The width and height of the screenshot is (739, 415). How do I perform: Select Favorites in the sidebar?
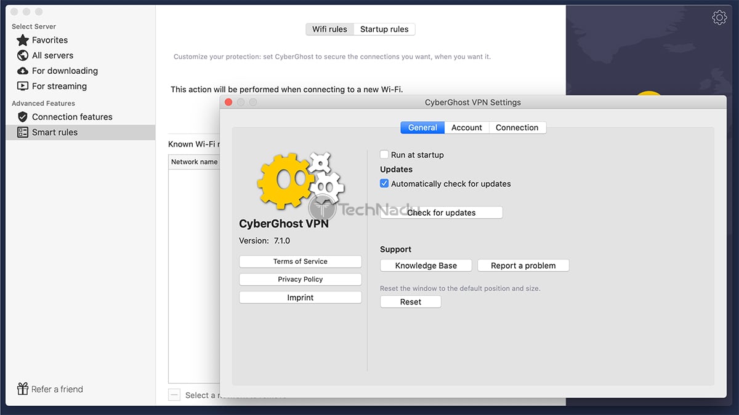80,40
